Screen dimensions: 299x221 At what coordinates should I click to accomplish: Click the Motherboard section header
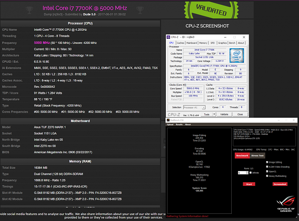[80, 121]
